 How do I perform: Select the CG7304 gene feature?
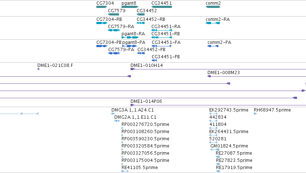coord(102,7)
